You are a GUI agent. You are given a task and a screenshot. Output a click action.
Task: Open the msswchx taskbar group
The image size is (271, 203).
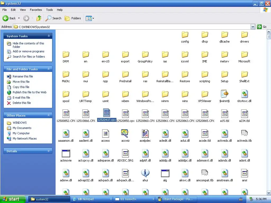134,199
